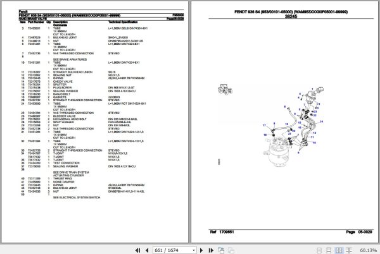Click 'HEXAGONAL HEAD BOLT' entry
This screenshot has width=380, height=254.
[x=70, y=119]
